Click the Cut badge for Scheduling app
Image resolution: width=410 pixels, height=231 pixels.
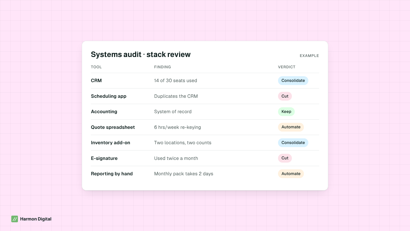click(x=285, y=96)
